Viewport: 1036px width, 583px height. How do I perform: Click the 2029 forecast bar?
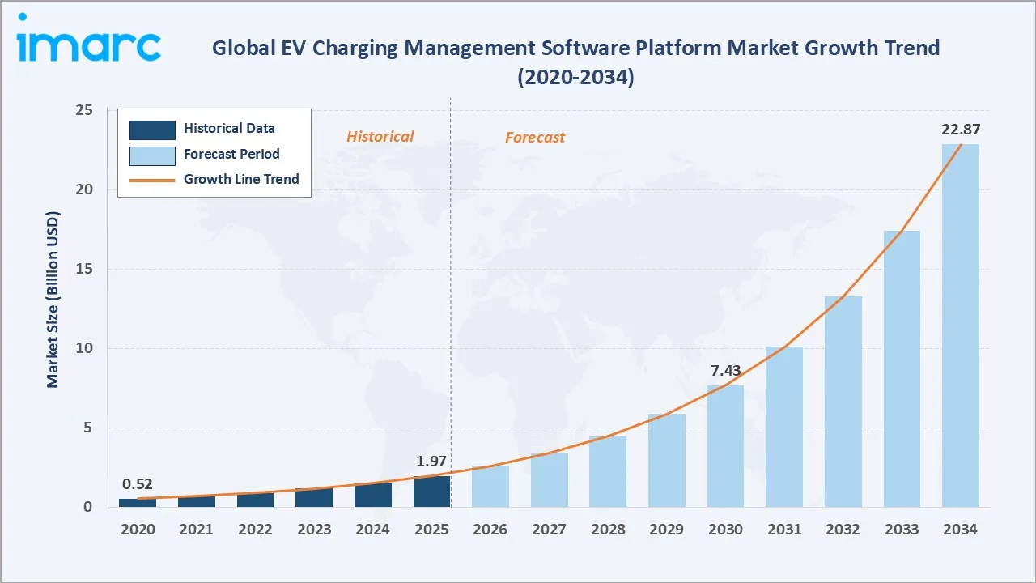pos(667,460)
